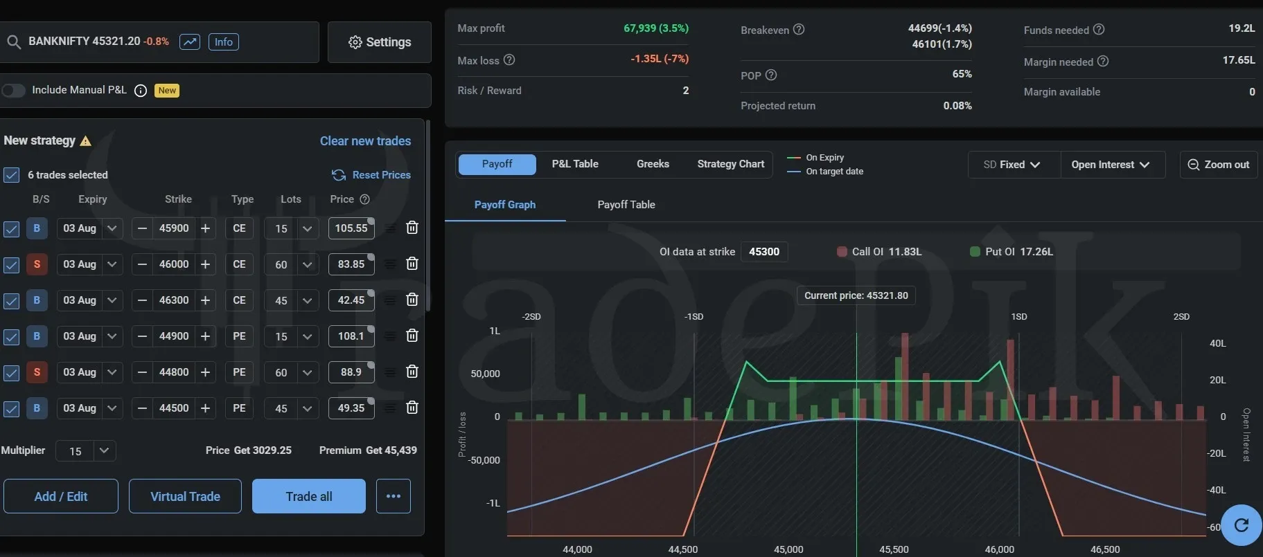Open the lots dropdown showing 45 on 46300 row
1263x557 pixels.
pos(291,300)
